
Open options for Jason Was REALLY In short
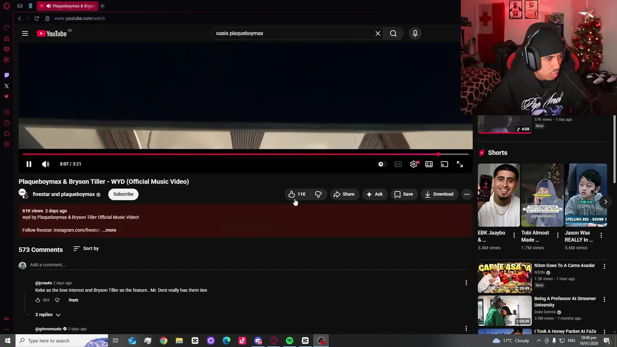[x=601, y=236]
